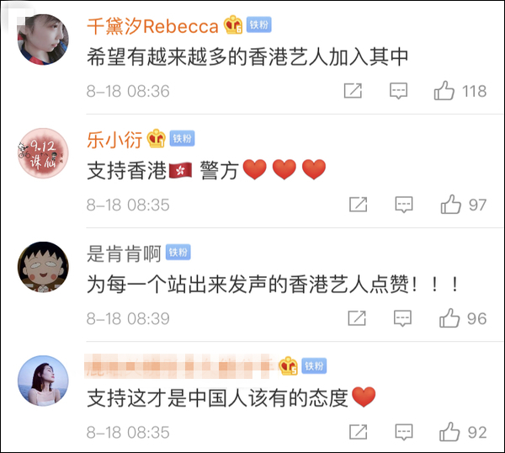This screenshot has height=453, width=505.
Task: Like 乐小衍's comment with 97 likes
Action: coord(451,205)
